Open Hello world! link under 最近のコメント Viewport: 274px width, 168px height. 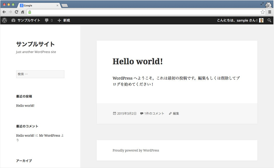25,135
